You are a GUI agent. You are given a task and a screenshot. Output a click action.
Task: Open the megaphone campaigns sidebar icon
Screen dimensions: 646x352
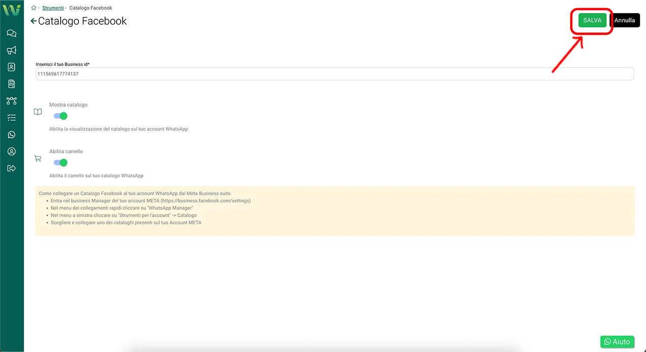point(12,50)
